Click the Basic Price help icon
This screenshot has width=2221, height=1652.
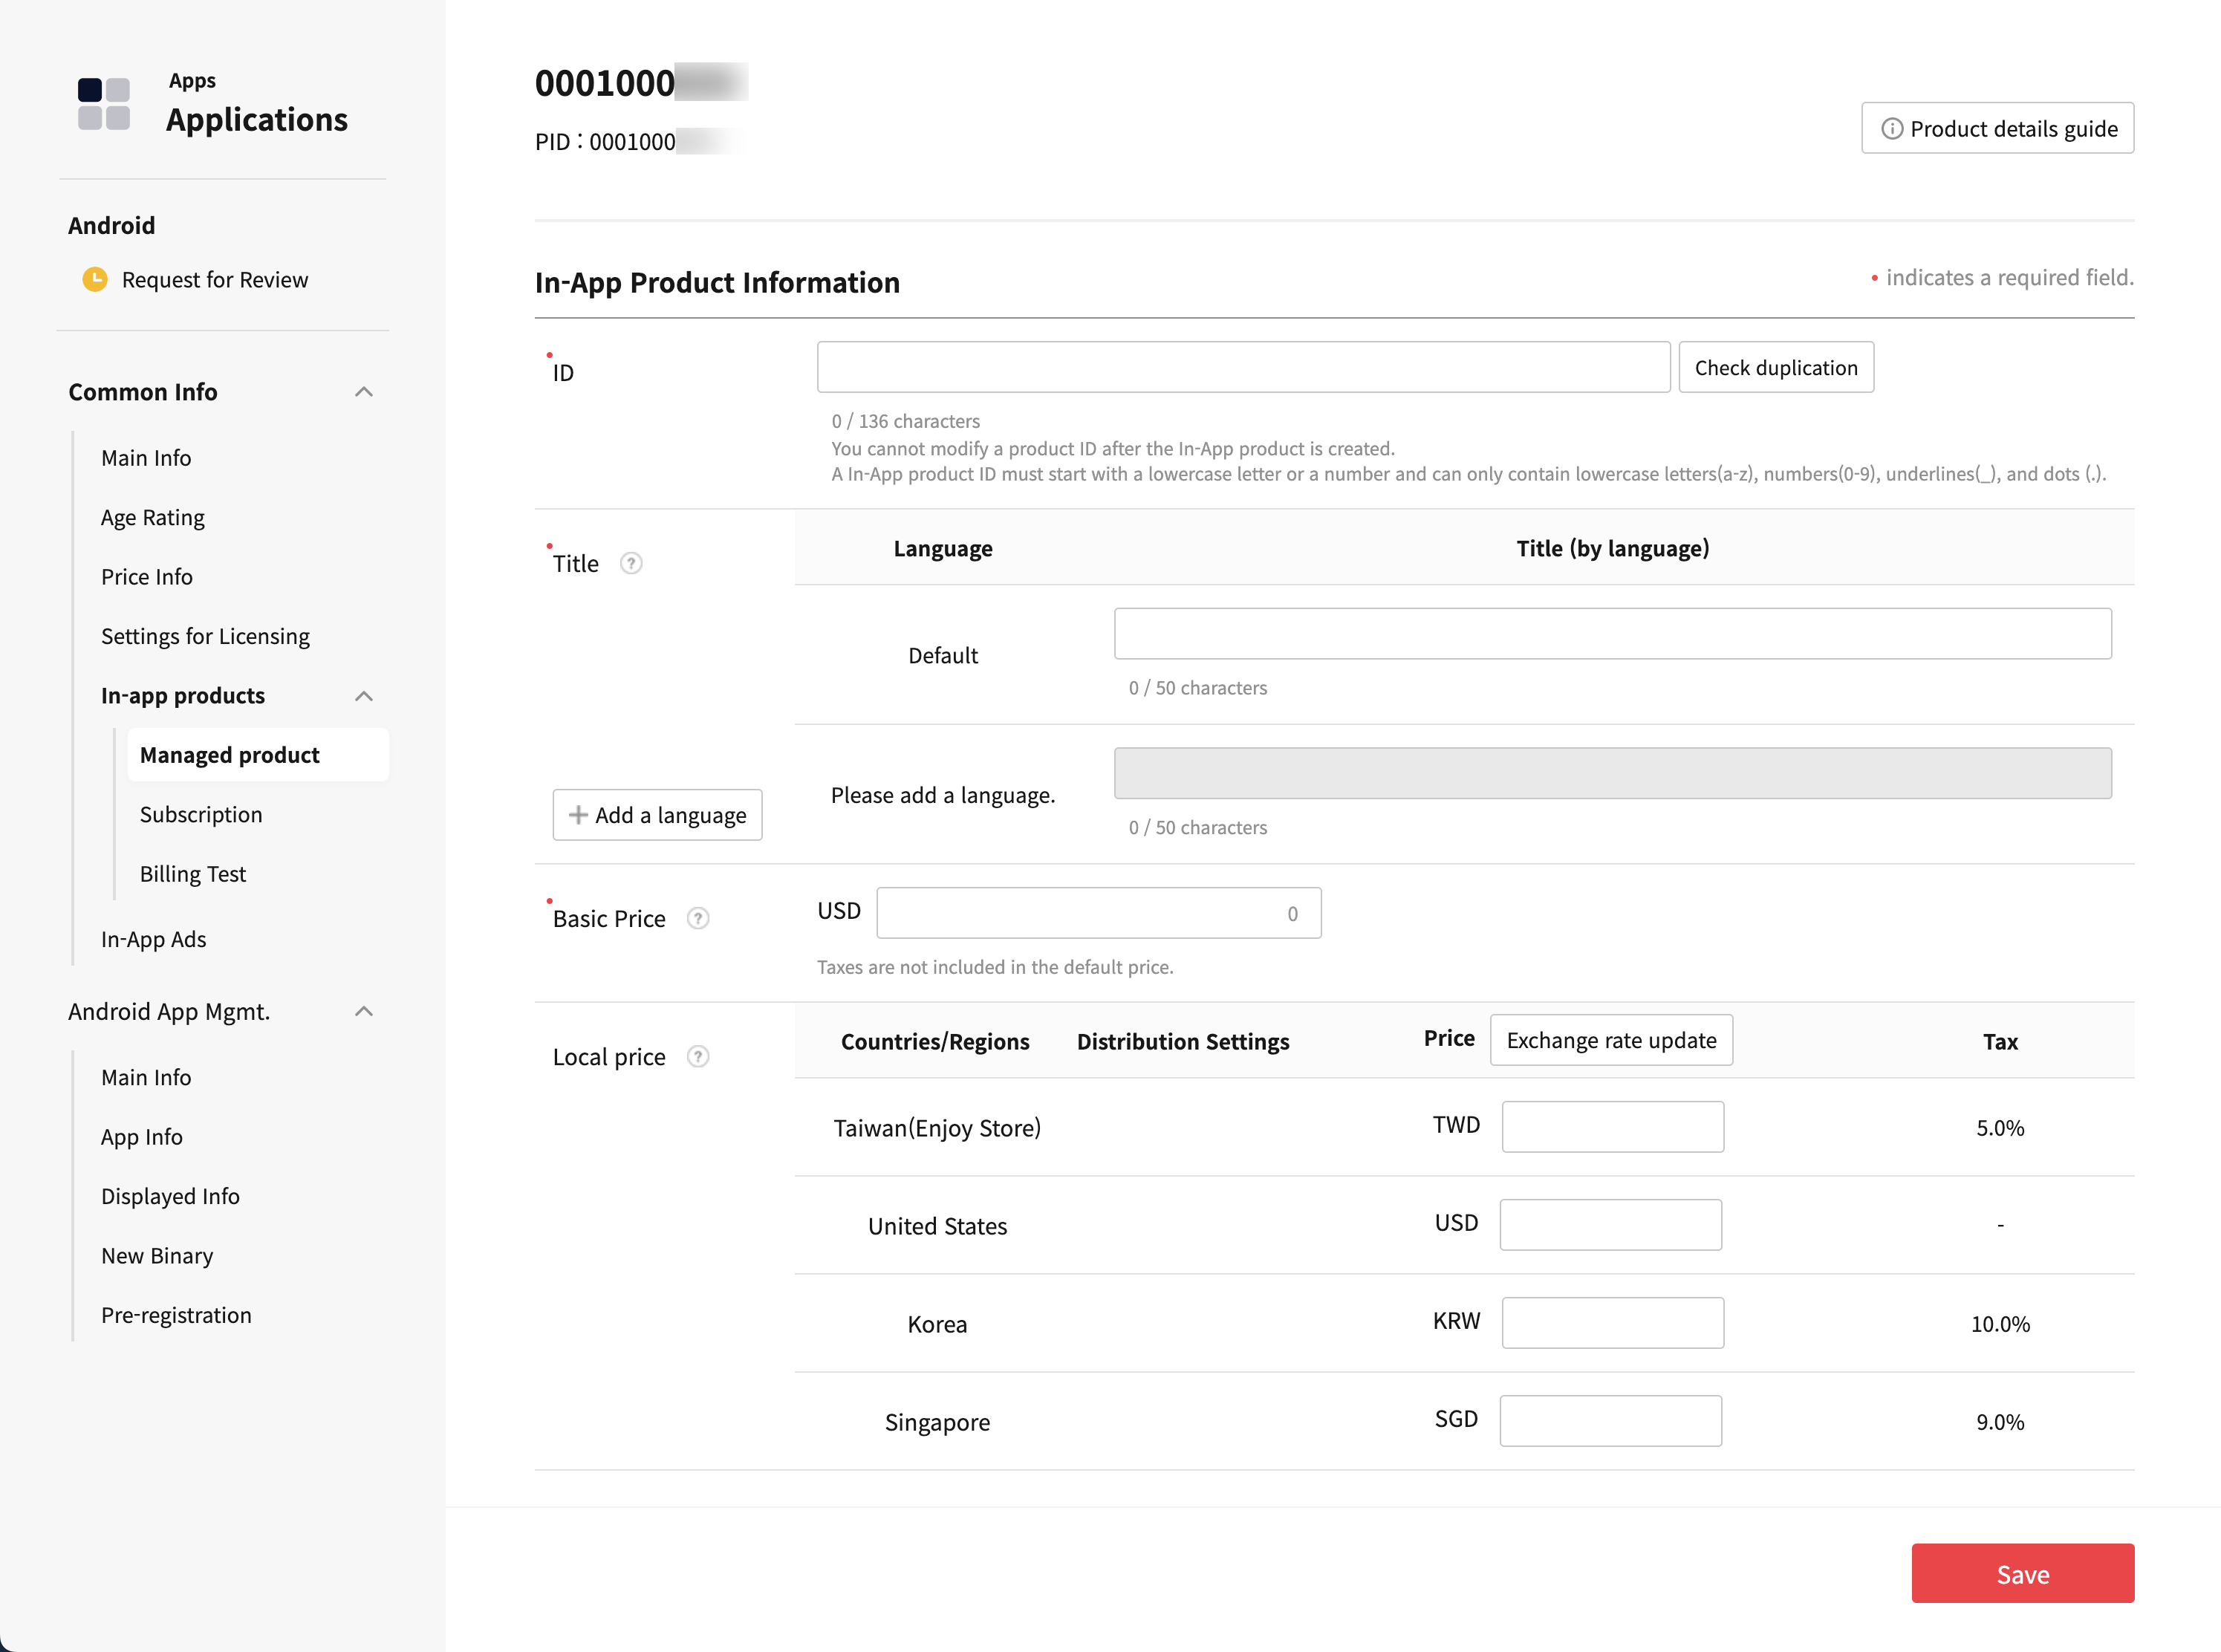tap(698, 918)
